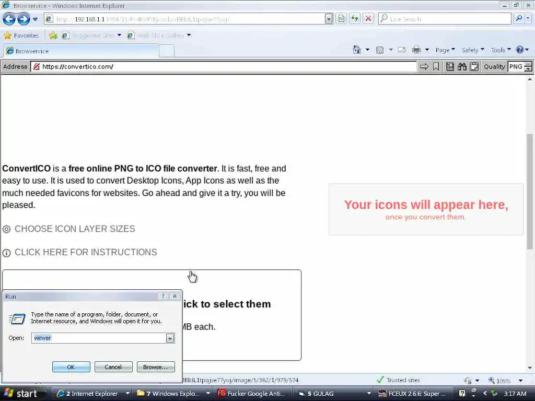Open the recent pages dropdown next to Forward
The height and width of the screenshot is (401, 535).
[35, 19]
